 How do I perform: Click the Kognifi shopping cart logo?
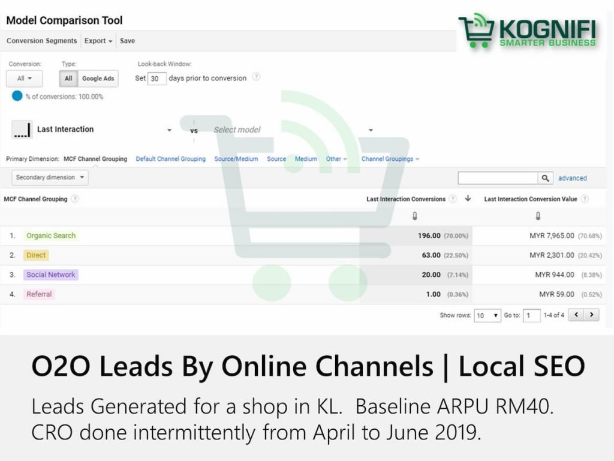(x=477, y=31)
